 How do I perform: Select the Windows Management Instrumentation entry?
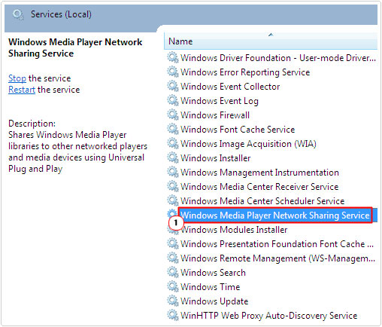click(x=259, y=173)
